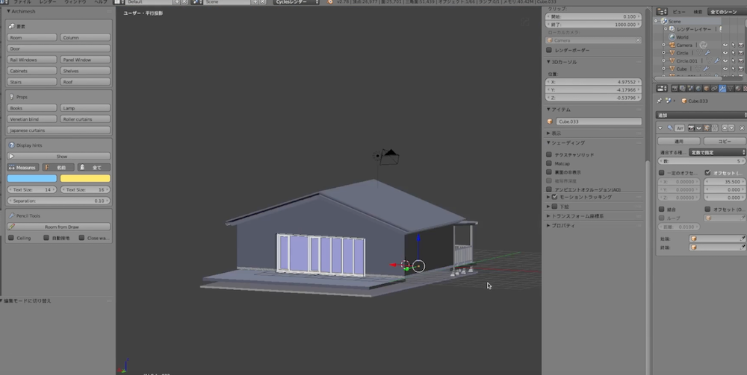The image size is (747, 375).
Task: Click the yellow color swatch in Display hints
Action: point(84,178)
